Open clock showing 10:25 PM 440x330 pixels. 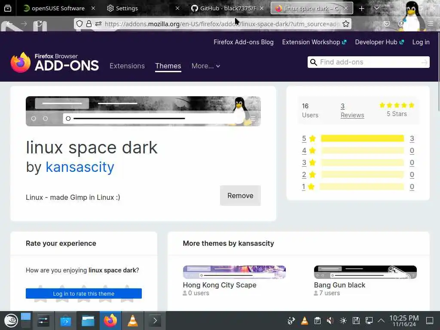point(404,321)
